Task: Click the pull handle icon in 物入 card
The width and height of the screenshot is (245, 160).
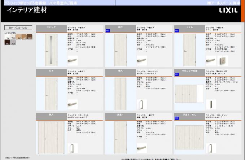Action: (x=142, y=104)
